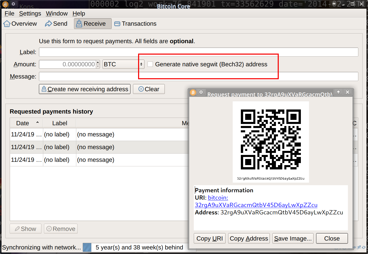Screen dimensions: 368x254
Task: Click the Send arrow icon
Action: click(48, 24)
